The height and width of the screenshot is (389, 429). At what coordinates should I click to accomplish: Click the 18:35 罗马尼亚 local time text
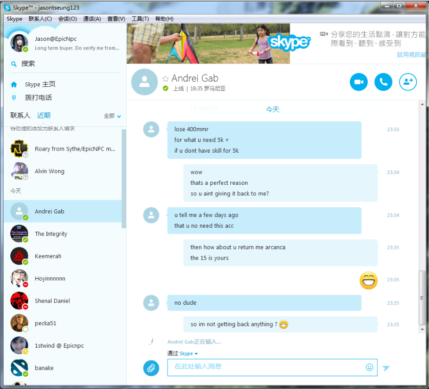(x=208, y=89)
